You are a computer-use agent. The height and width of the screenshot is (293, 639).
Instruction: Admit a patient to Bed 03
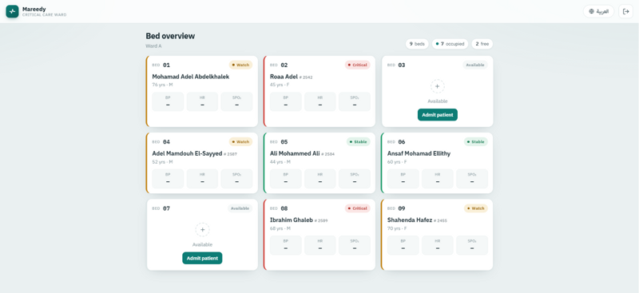pos(437,115)
